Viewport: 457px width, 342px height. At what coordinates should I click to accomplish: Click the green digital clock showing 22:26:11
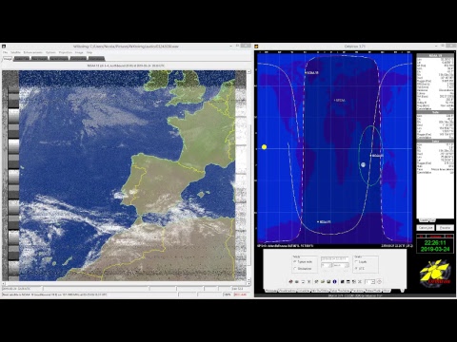coord(435,243)
